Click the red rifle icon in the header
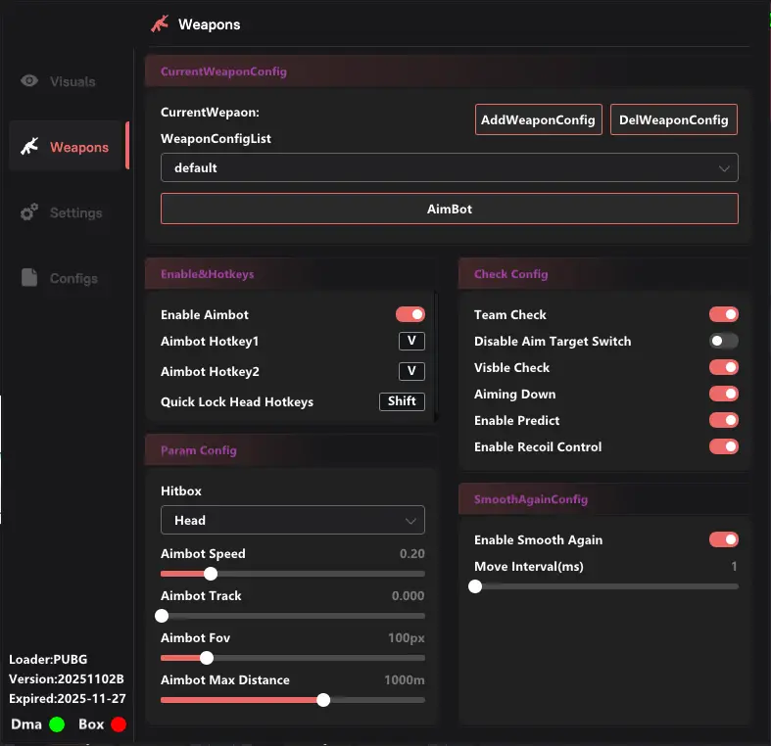 tap(160, 23)
